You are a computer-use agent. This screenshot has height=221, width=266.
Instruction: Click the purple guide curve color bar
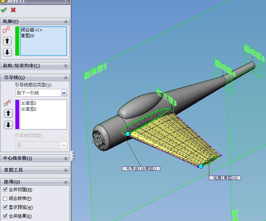[x=17, y=114]
